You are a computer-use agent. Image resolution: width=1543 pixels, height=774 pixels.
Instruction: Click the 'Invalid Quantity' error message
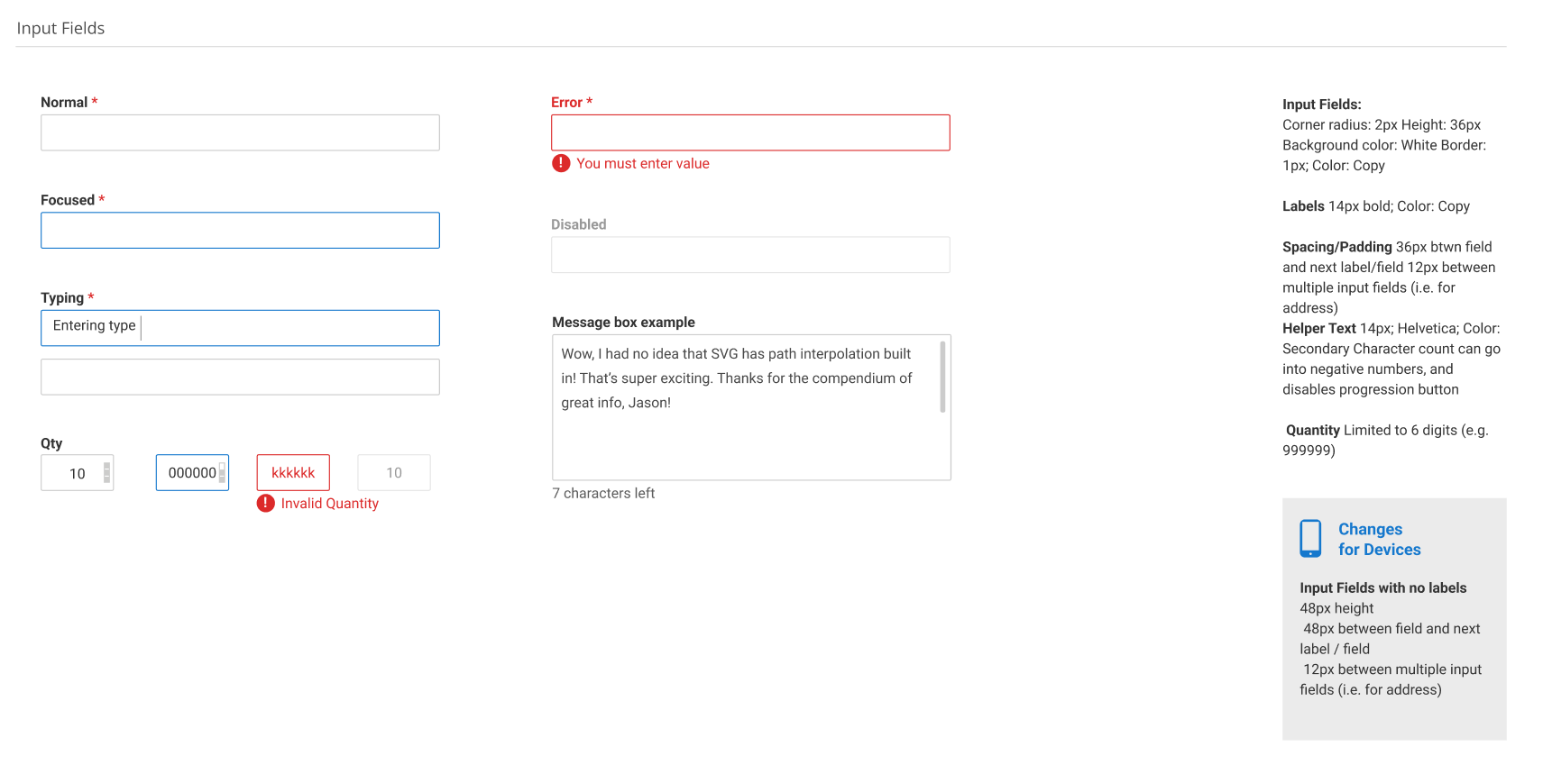330,504
